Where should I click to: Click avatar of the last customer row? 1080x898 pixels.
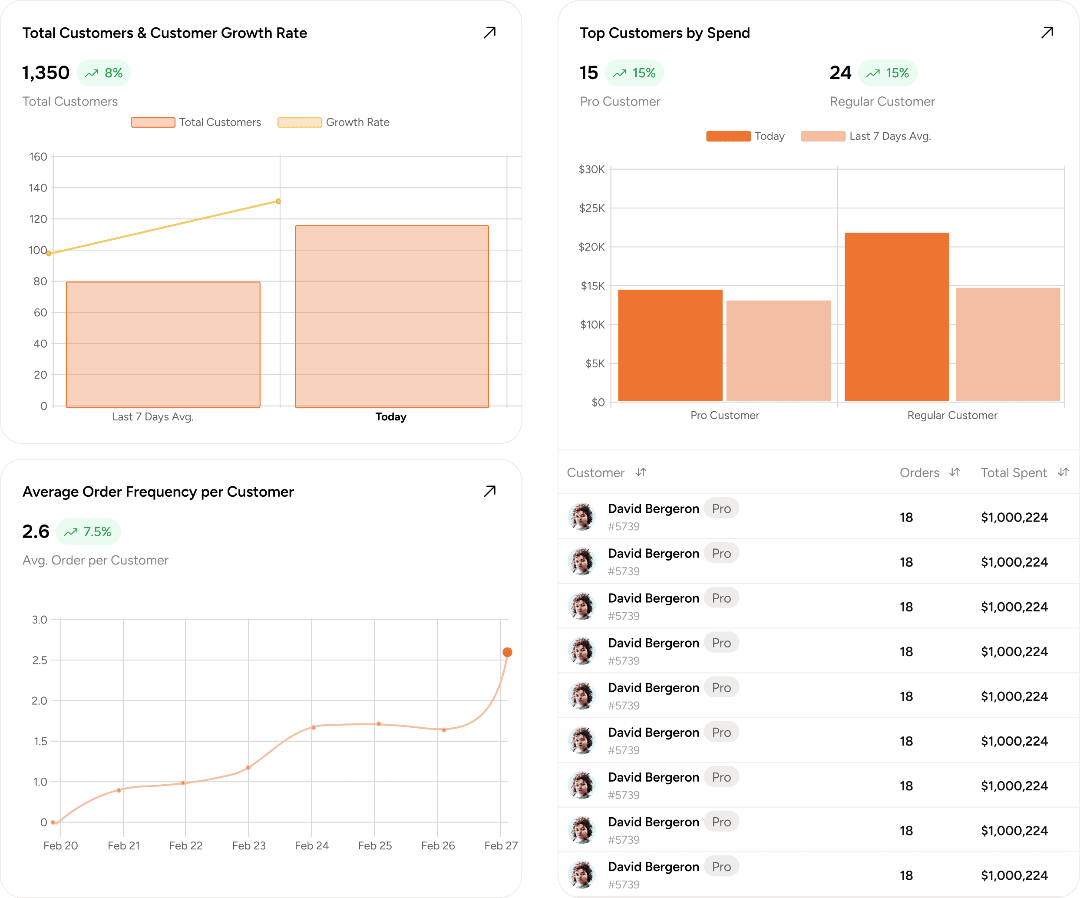(x=582, y=875)
